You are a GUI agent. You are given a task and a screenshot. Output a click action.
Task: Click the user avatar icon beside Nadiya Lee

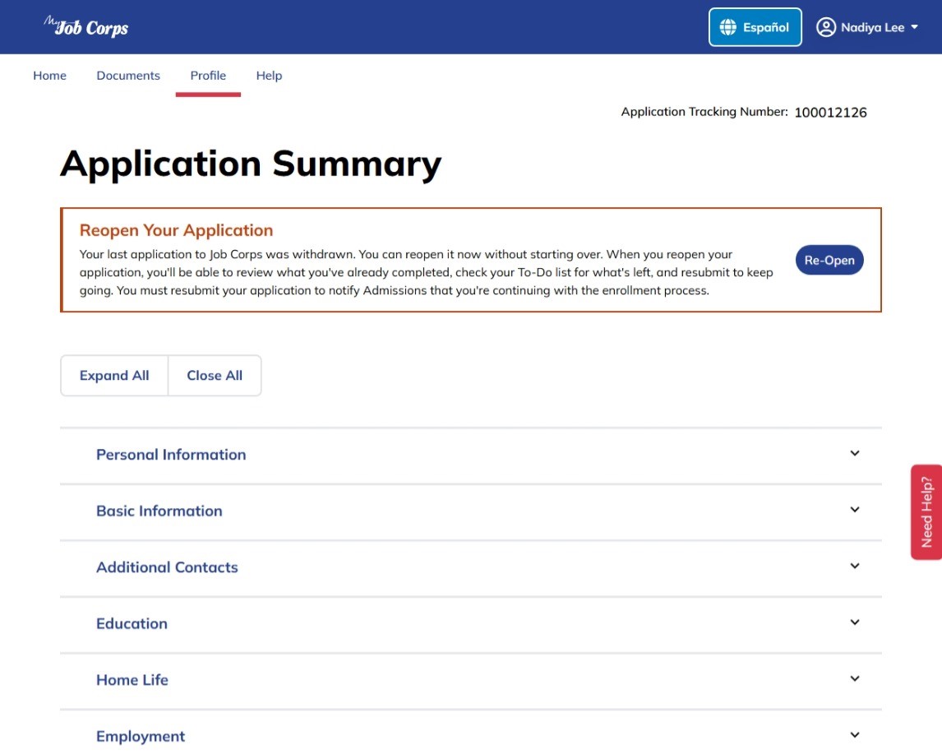point(826,27)
